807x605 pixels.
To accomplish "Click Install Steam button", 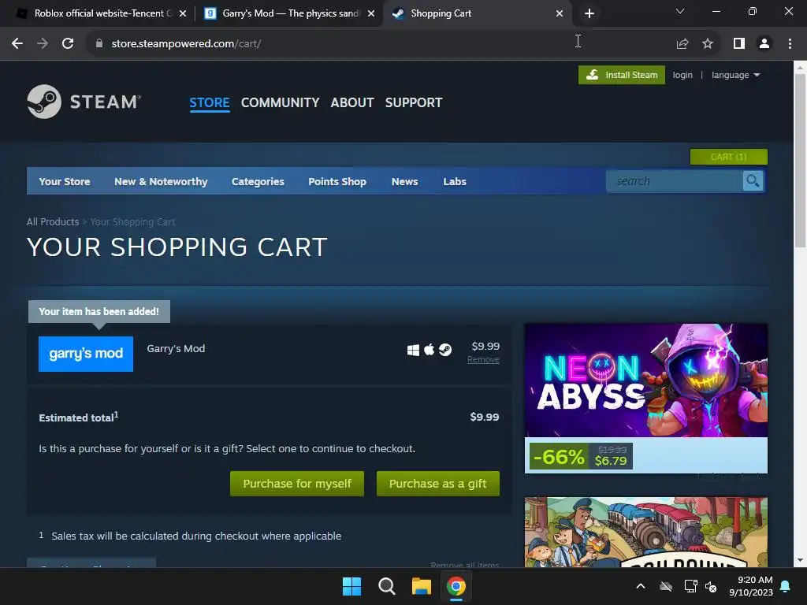I will [x=622, y=75].
